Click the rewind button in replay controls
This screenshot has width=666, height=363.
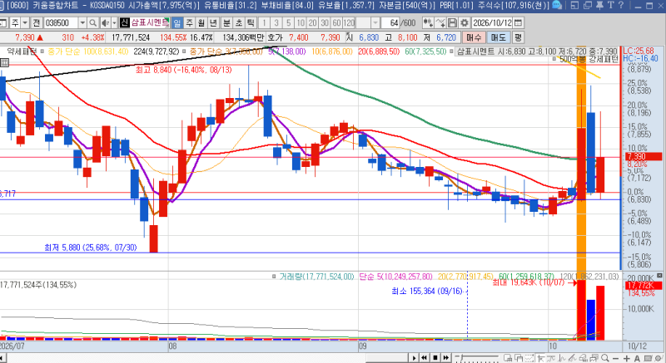[x=424, y=358]
